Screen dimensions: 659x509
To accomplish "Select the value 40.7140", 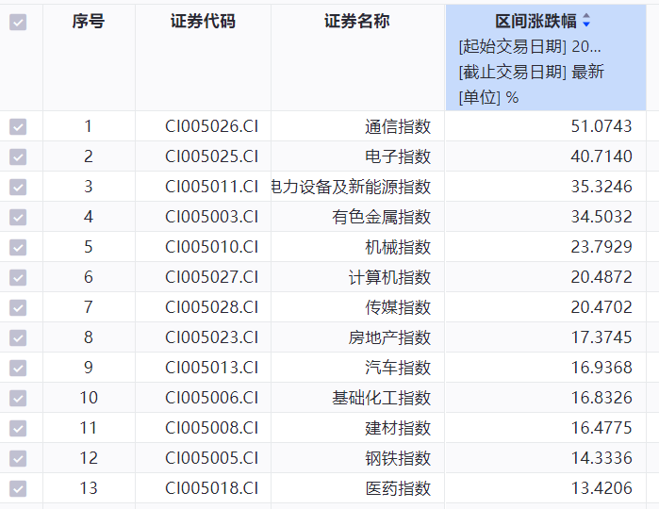I will (601, 156).
